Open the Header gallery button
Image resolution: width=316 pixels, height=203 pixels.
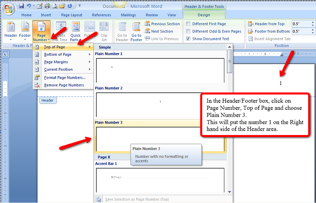[x=11, y=31]
